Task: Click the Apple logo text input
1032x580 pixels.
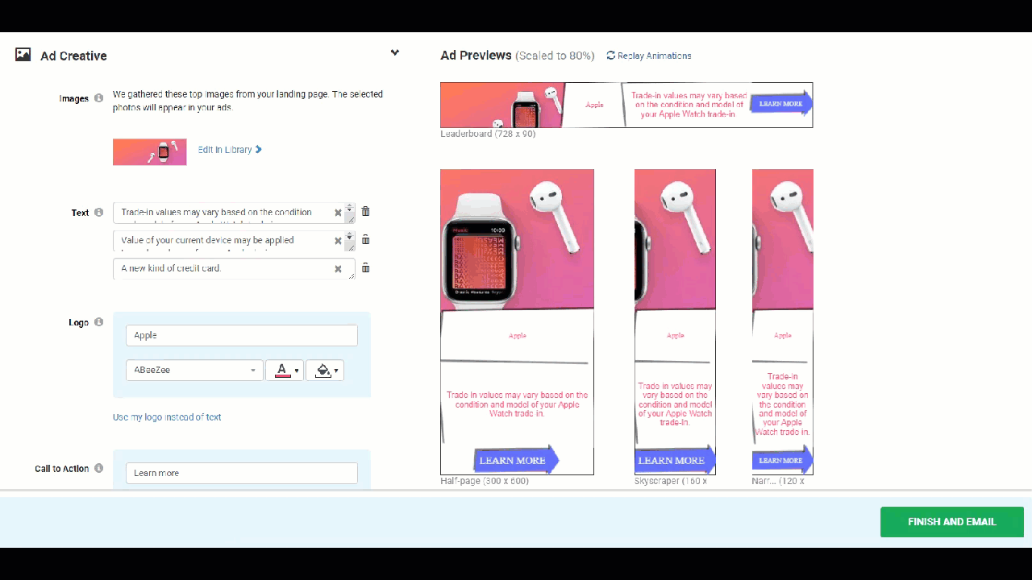Action: [x=242, y=335]
